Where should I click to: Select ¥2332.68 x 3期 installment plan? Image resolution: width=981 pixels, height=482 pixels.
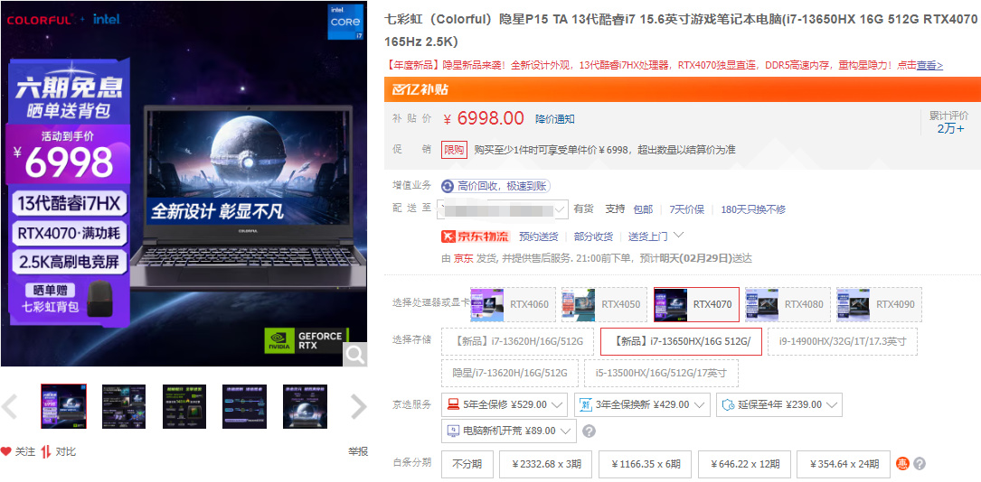pos(546,464)
